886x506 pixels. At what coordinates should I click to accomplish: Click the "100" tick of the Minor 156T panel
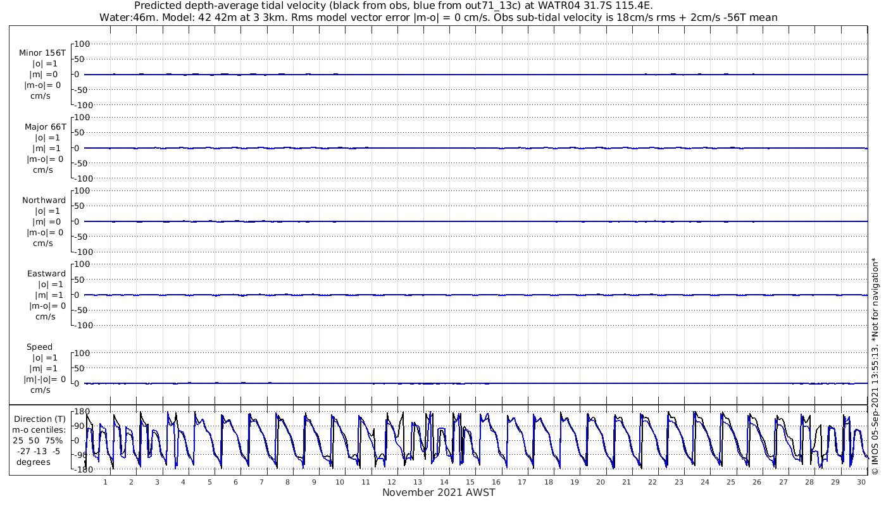(83, 44)
